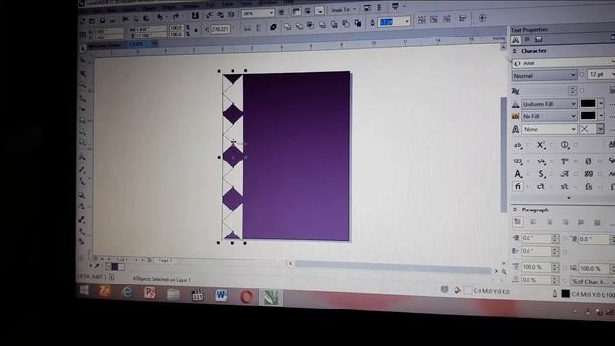Toggle Show Grid button in toolbar

tap(307, 12)
